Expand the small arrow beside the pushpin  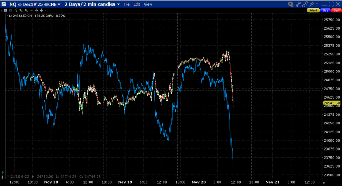click(317, 4)
